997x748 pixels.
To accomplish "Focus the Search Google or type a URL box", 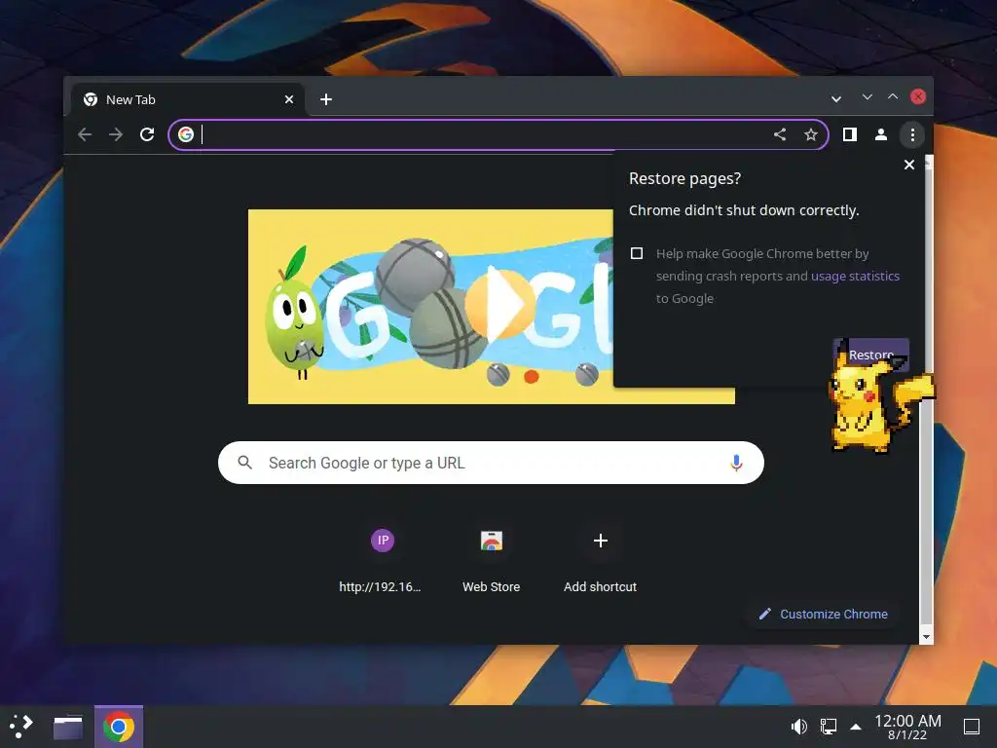I will point(491,463).
